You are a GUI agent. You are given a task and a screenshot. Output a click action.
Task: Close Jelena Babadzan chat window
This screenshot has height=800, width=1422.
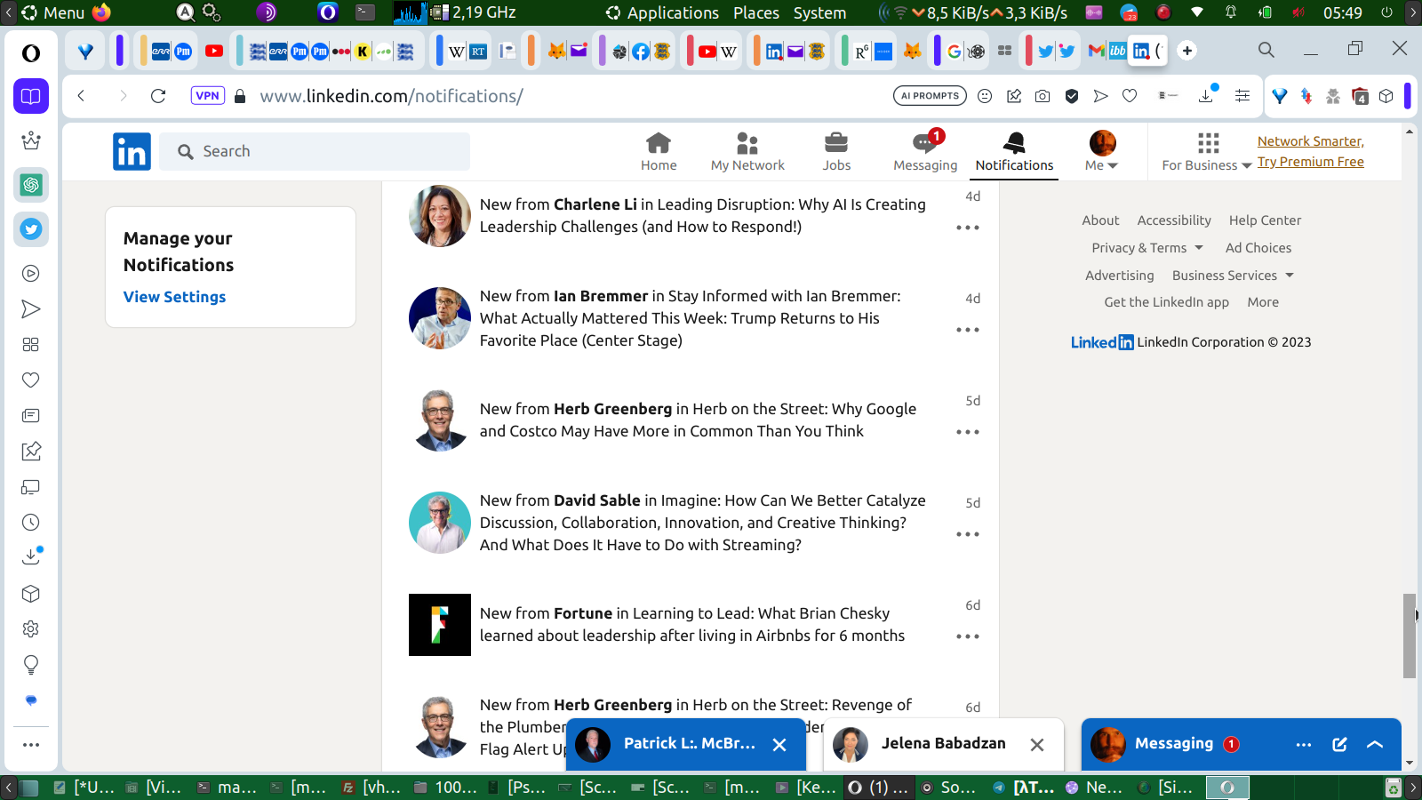coord(1037,745)
